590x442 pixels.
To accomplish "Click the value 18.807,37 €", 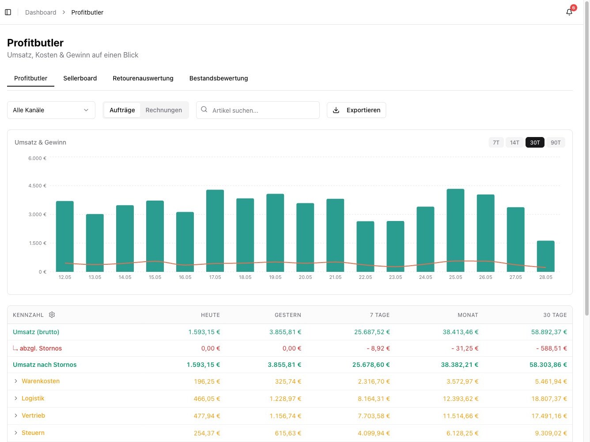I will point(549,399).
